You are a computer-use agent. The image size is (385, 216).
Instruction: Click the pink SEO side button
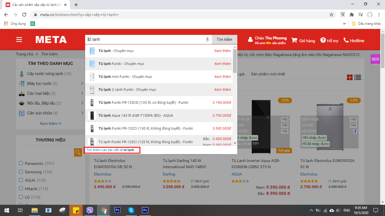(375, 59)
